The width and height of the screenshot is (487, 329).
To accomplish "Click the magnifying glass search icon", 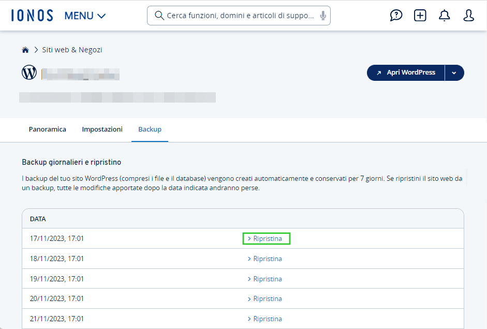I will point(159,16).
